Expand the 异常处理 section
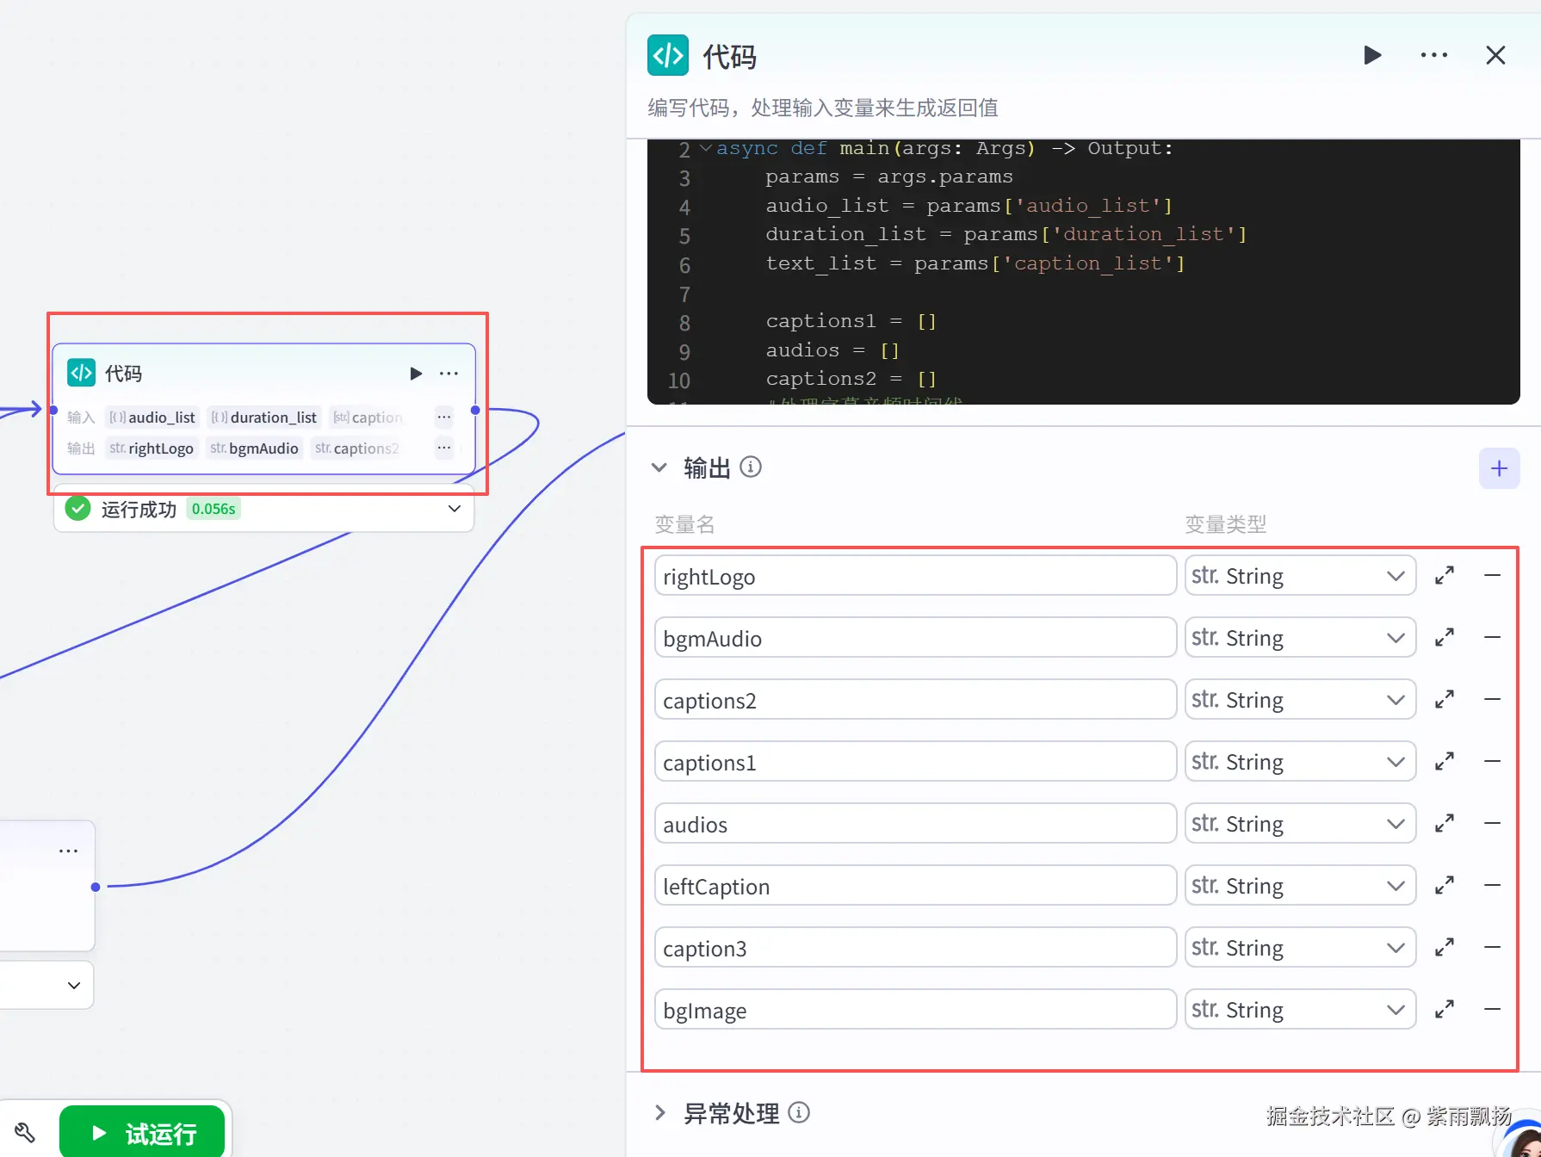Image resolution: width=1541 pixels, height=1157 pixels. coord(660,1112)
